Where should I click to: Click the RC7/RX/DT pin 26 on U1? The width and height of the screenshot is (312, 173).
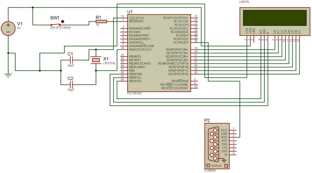click(181, 42)
